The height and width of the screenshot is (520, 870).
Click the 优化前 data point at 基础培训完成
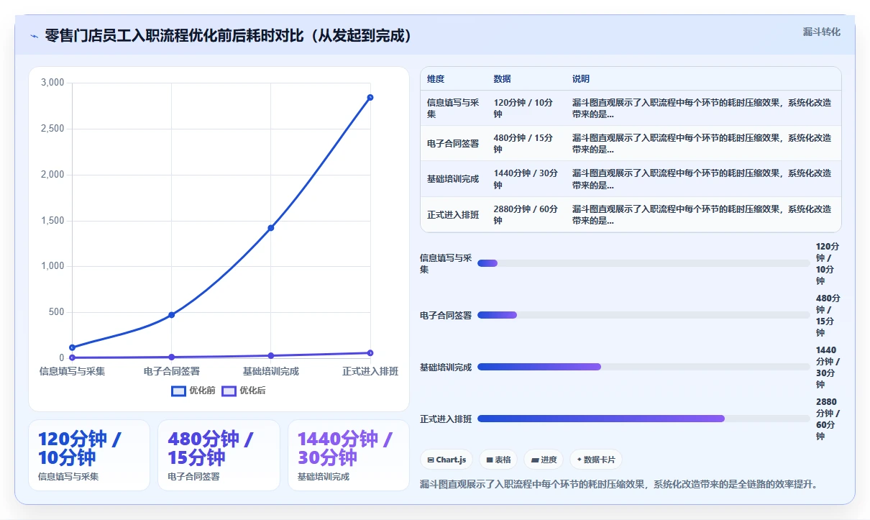coord(271,228)
